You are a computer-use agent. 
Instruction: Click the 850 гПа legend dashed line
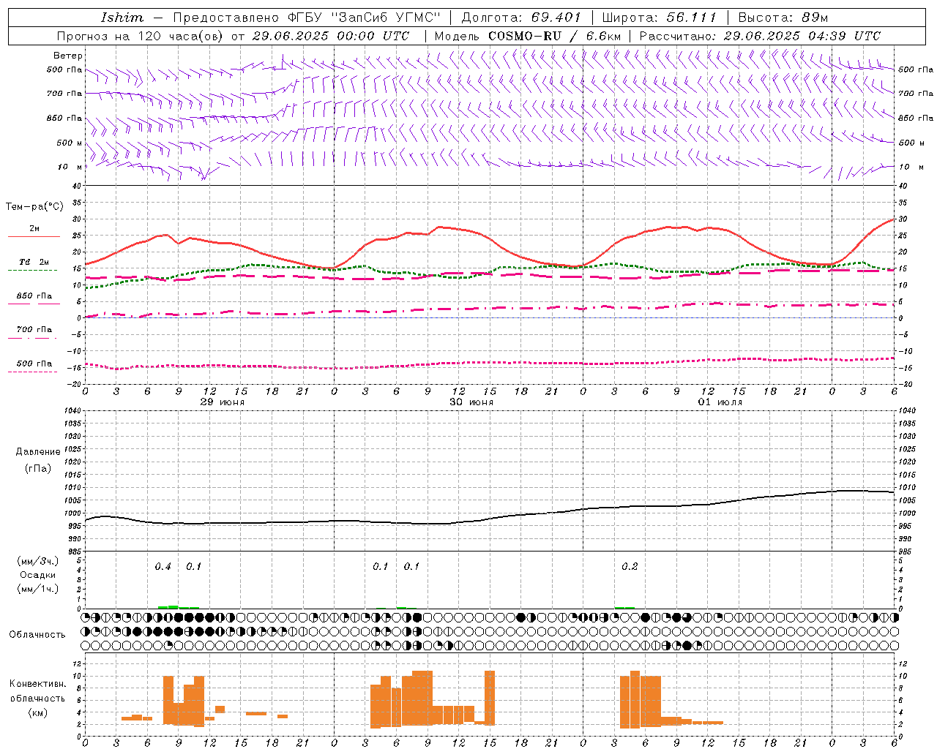point(32,304)
